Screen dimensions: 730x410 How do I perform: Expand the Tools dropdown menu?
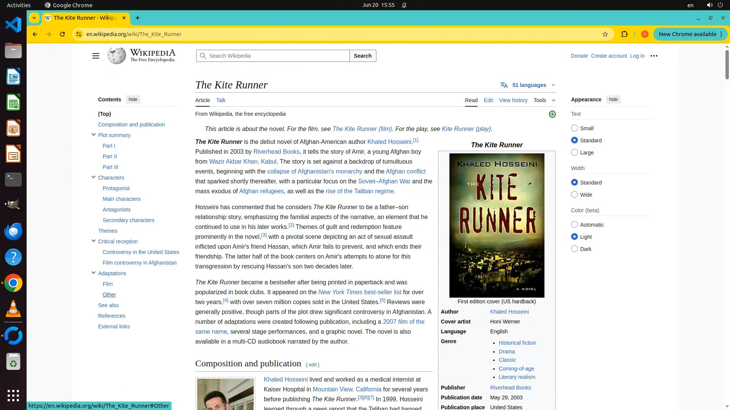click(x=544, y=100)
